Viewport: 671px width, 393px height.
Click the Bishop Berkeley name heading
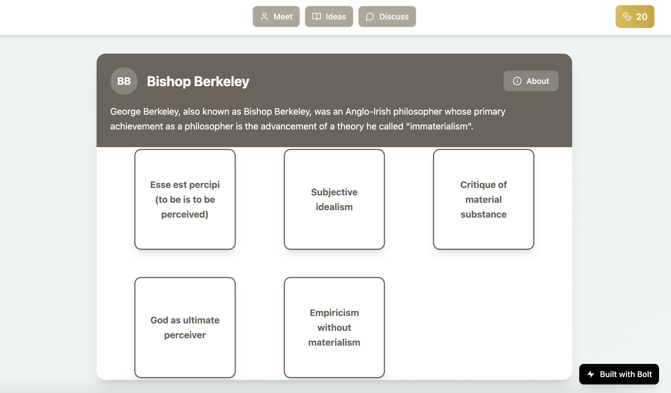coord(198,81)
